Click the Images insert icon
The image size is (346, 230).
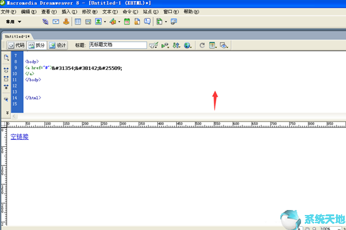(x=99, y=22)
